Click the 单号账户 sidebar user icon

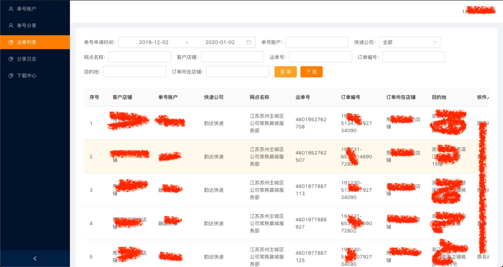click(10, 9)
